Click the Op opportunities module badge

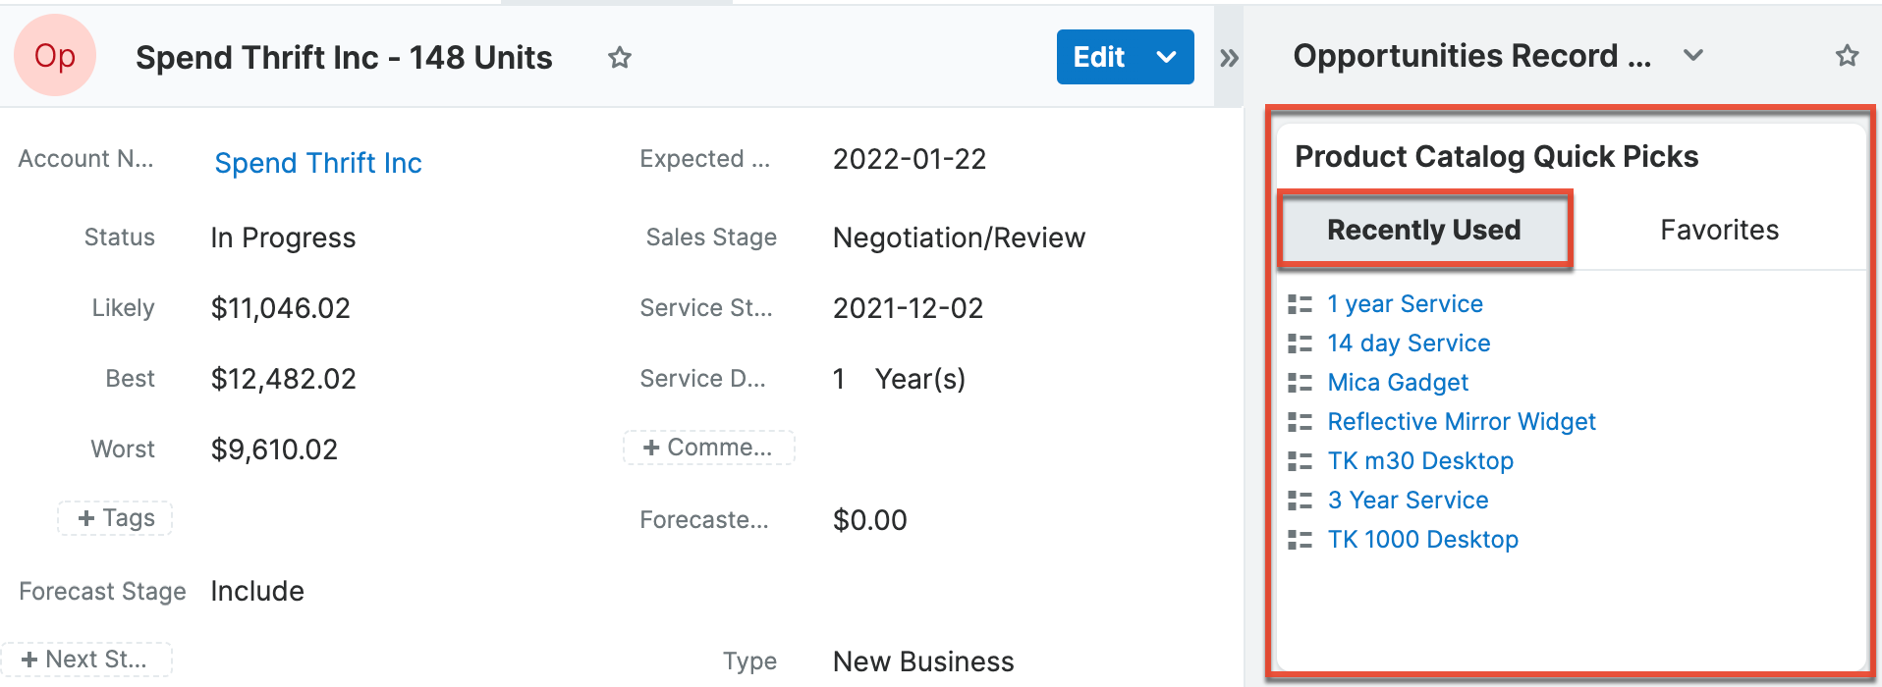55,56
